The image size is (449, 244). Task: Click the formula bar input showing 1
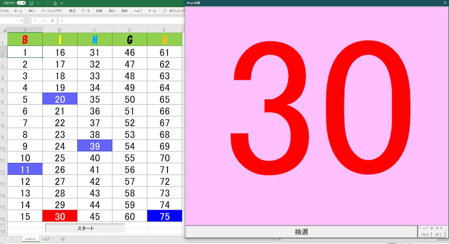[121, 21]
